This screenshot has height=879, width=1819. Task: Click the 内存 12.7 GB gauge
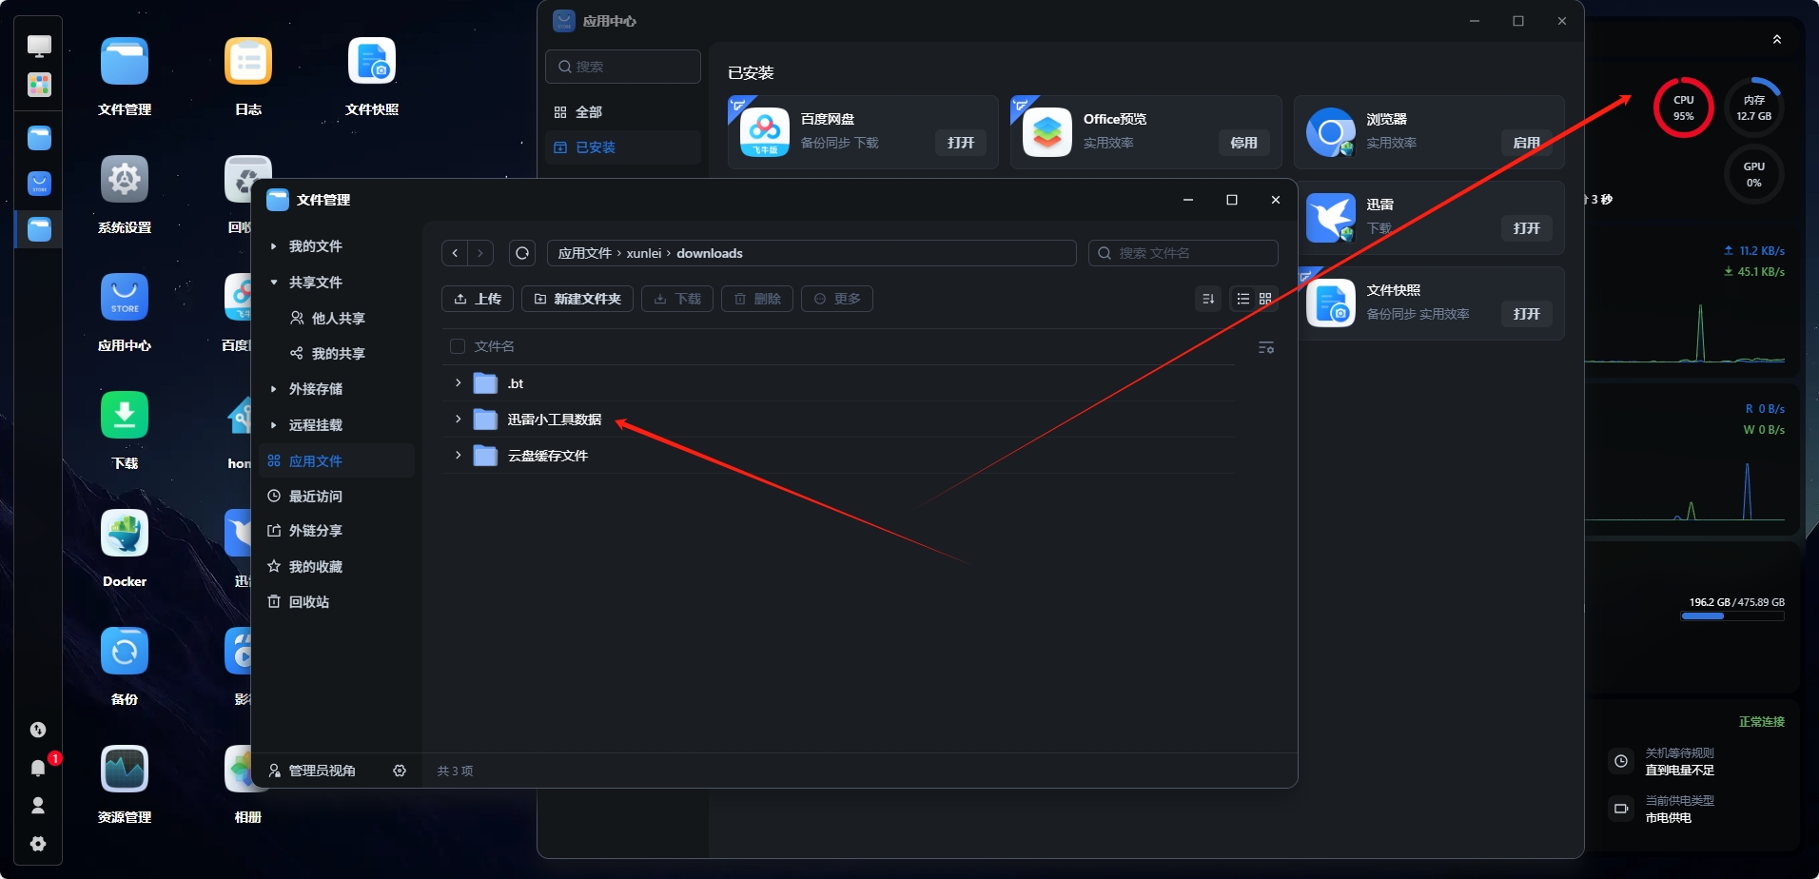tap(1753, 107)
